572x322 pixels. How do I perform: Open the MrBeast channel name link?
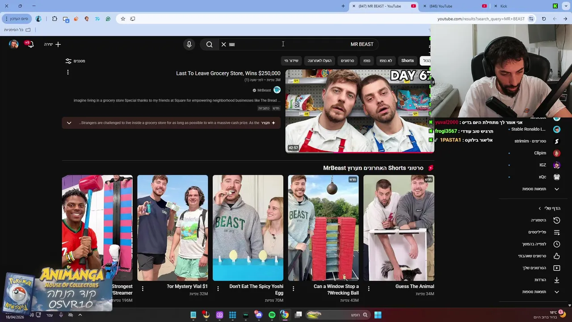(x=264, y=90)
